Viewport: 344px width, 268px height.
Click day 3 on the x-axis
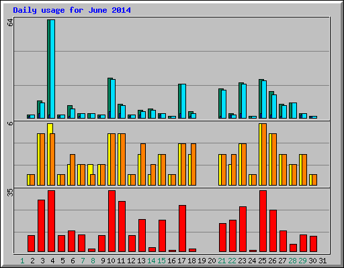pyautogui.click(x=42, y=261)
